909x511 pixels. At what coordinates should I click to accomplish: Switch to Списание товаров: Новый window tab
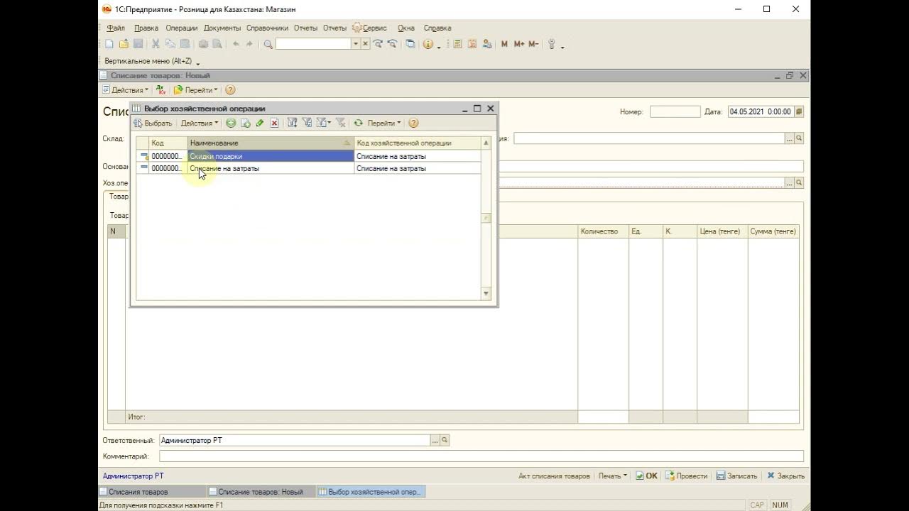[261, 492]
